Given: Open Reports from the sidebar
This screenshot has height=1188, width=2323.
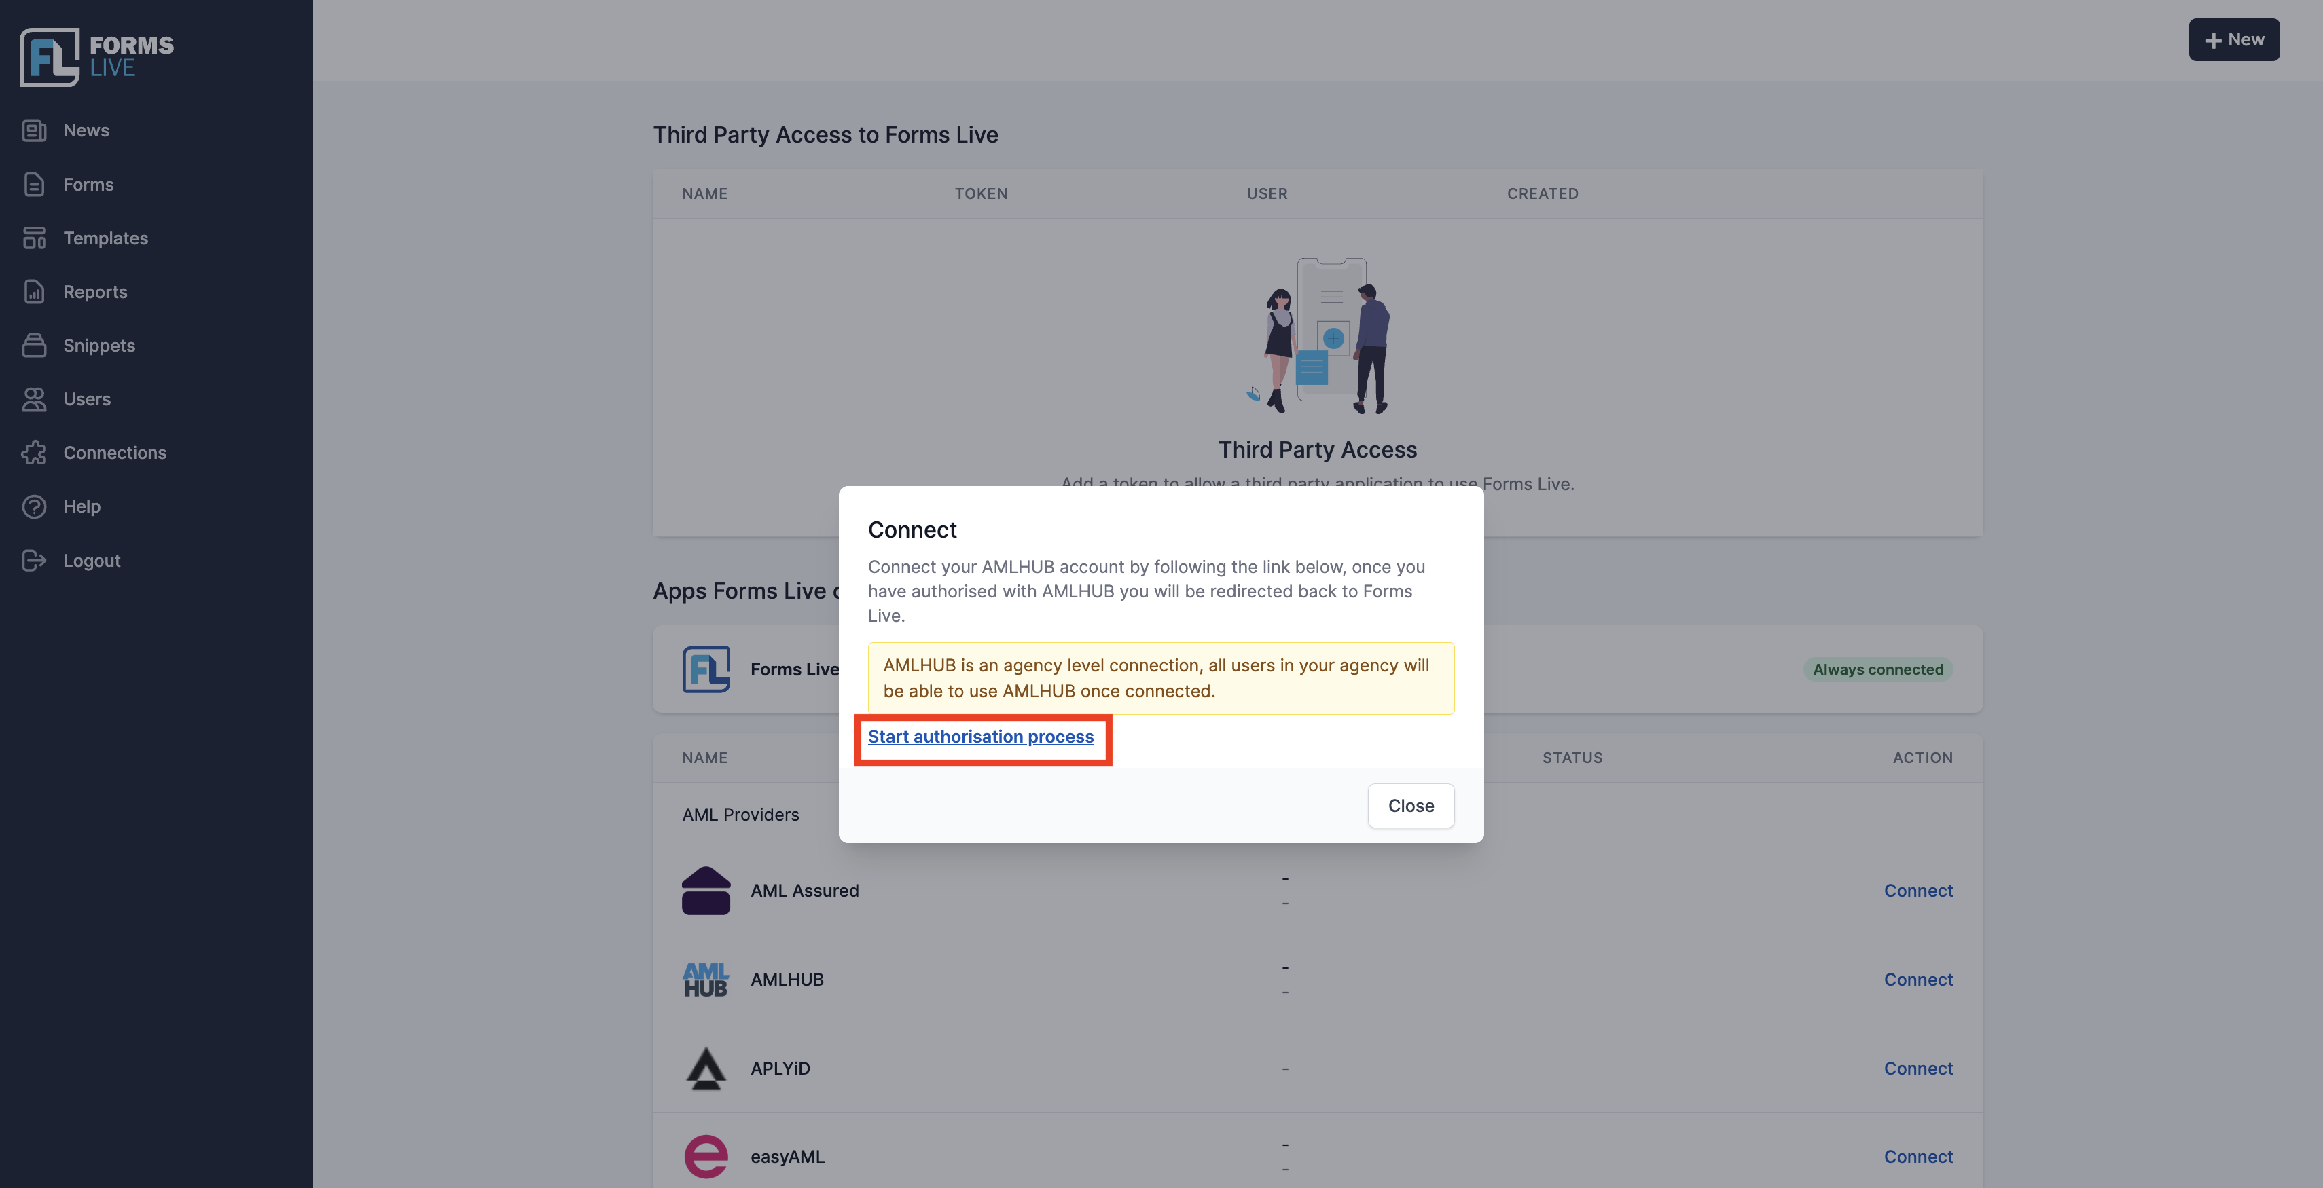Looking at the screenshot, I should click(x=94, y=292).
